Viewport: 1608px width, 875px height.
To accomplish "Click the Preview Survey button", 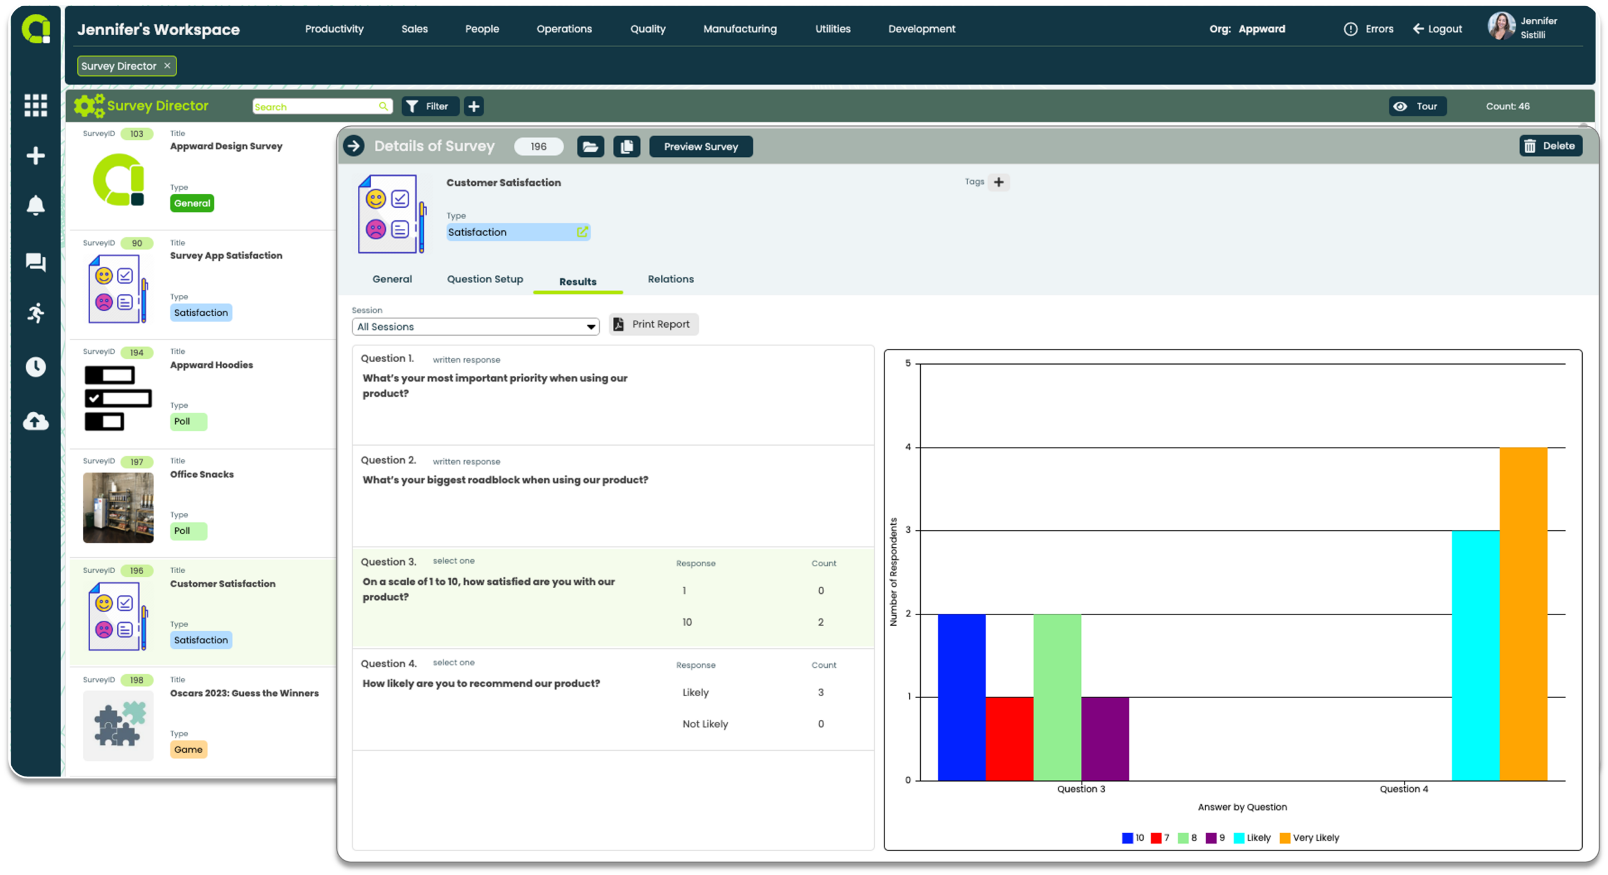I will coord(701,146).
